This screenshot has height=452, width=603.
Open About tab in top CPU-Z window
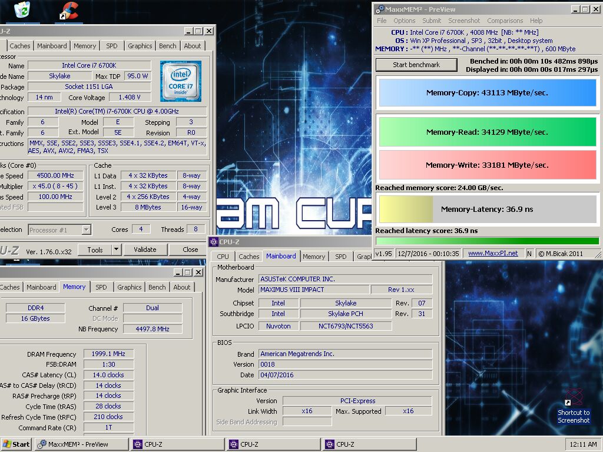(x=193, y=46)
